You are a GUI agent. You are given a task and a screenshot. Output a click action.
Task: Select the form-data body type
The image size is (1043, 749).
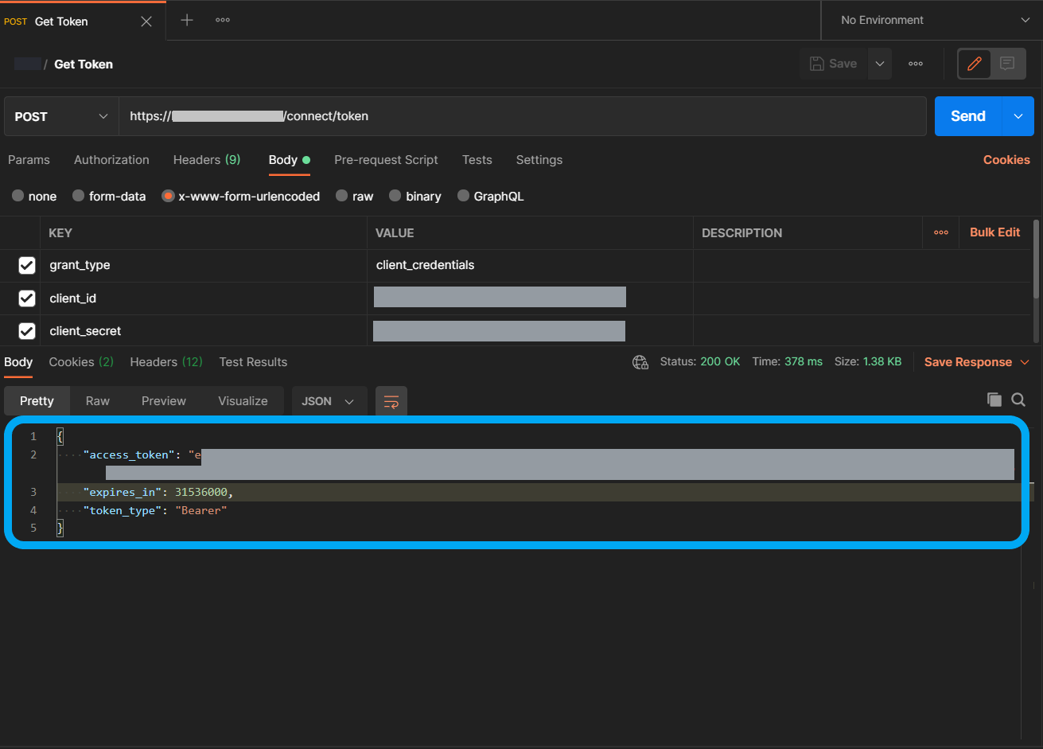pyautogui.click(x=109, y=196)
